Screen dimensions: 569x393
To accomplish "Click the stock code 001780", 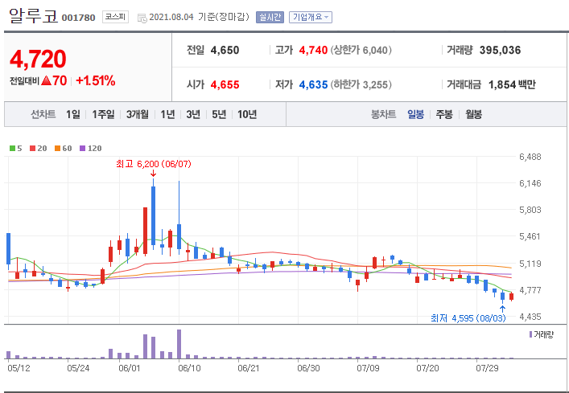I will pyautogui.click(x=78, y=18).
